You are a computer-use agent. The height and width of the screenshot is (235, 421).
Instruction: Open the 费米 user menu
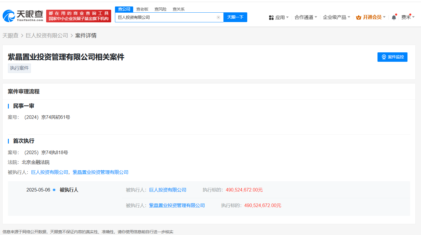408,17
